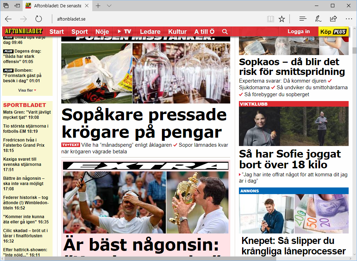Screen dimensions: 357x261
Task: Open the Ledare section
Action: (x=150, y=31)
